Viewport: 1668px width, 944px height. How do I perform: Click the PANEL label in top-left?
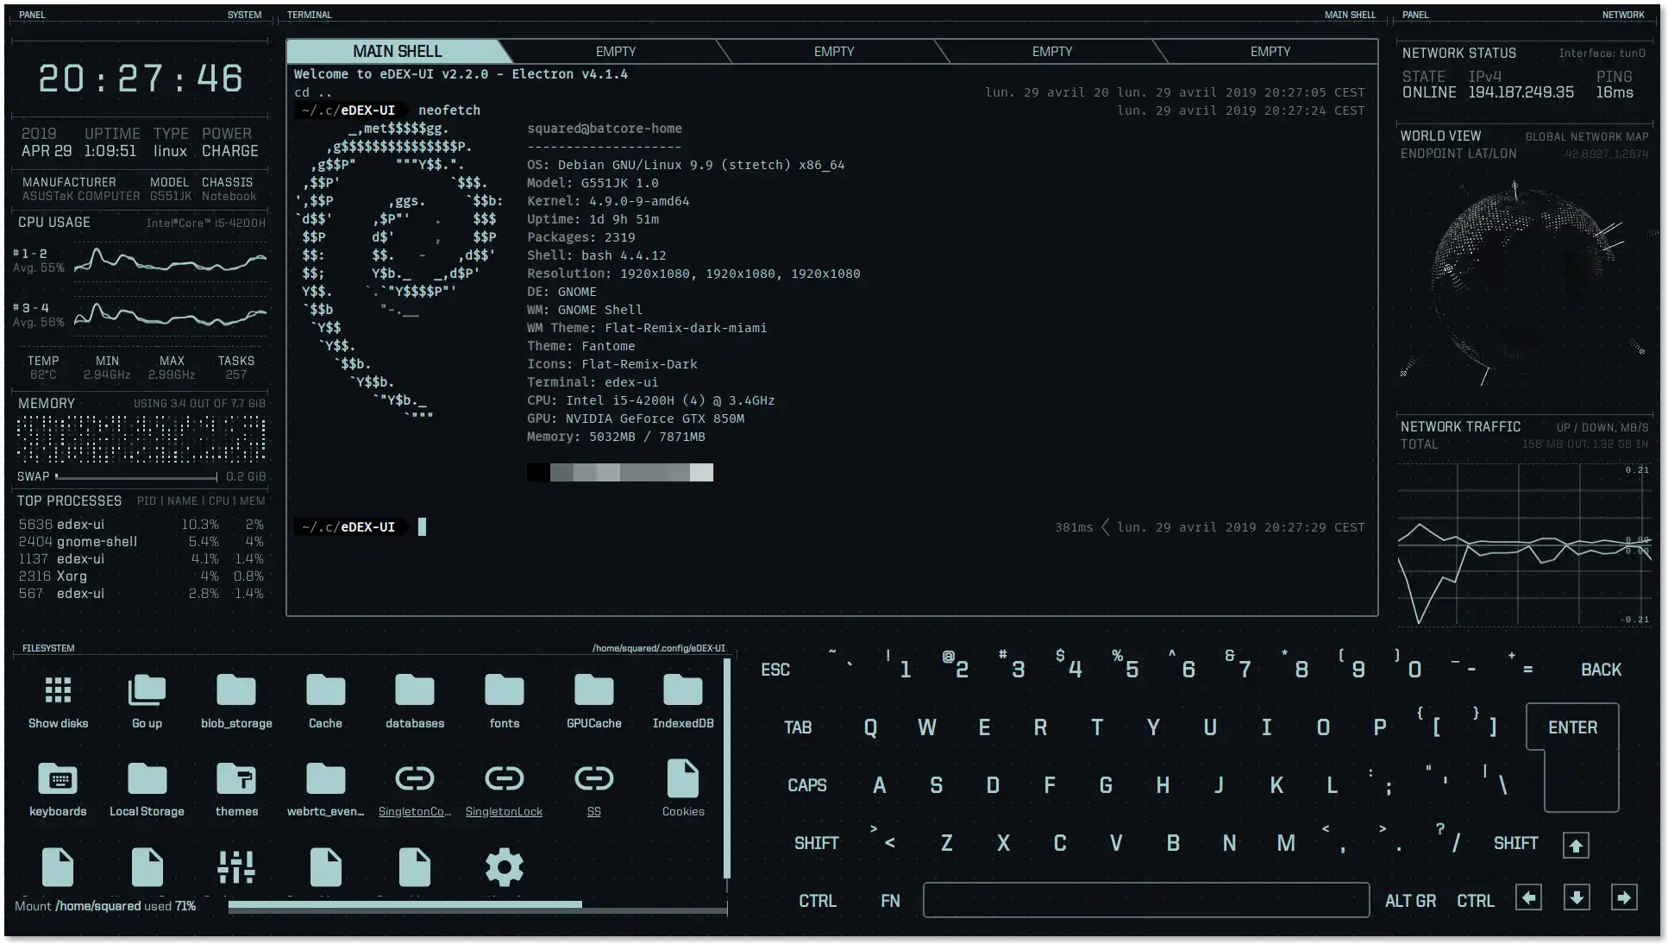click(x=30, y=14)
